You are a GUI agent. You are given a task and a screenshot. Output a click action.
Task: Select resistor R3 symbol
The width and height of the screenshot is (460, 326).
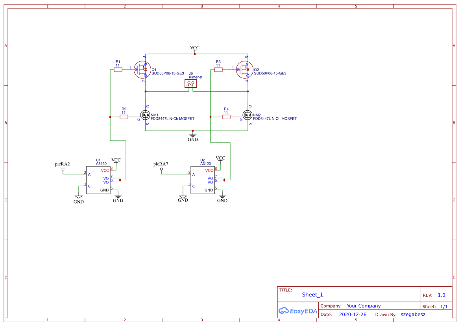[x=218, y=70]
